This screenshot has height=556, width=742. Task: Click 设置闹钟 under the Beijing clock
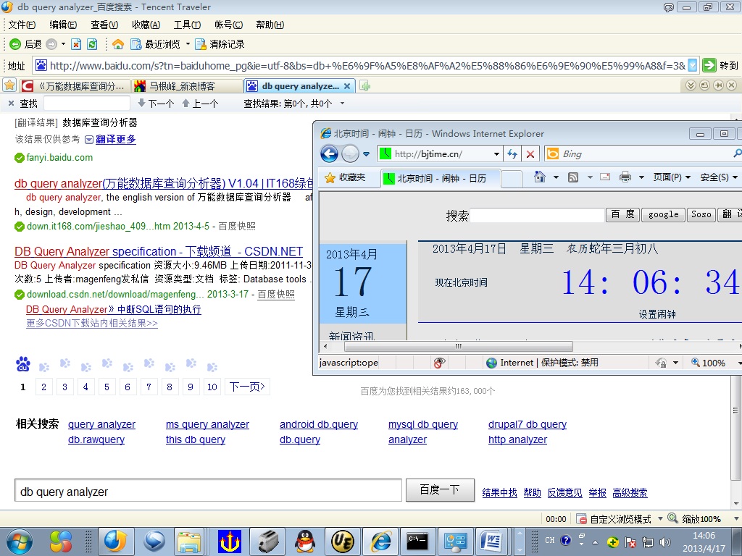pyautogui.click(x=656, y=314)
